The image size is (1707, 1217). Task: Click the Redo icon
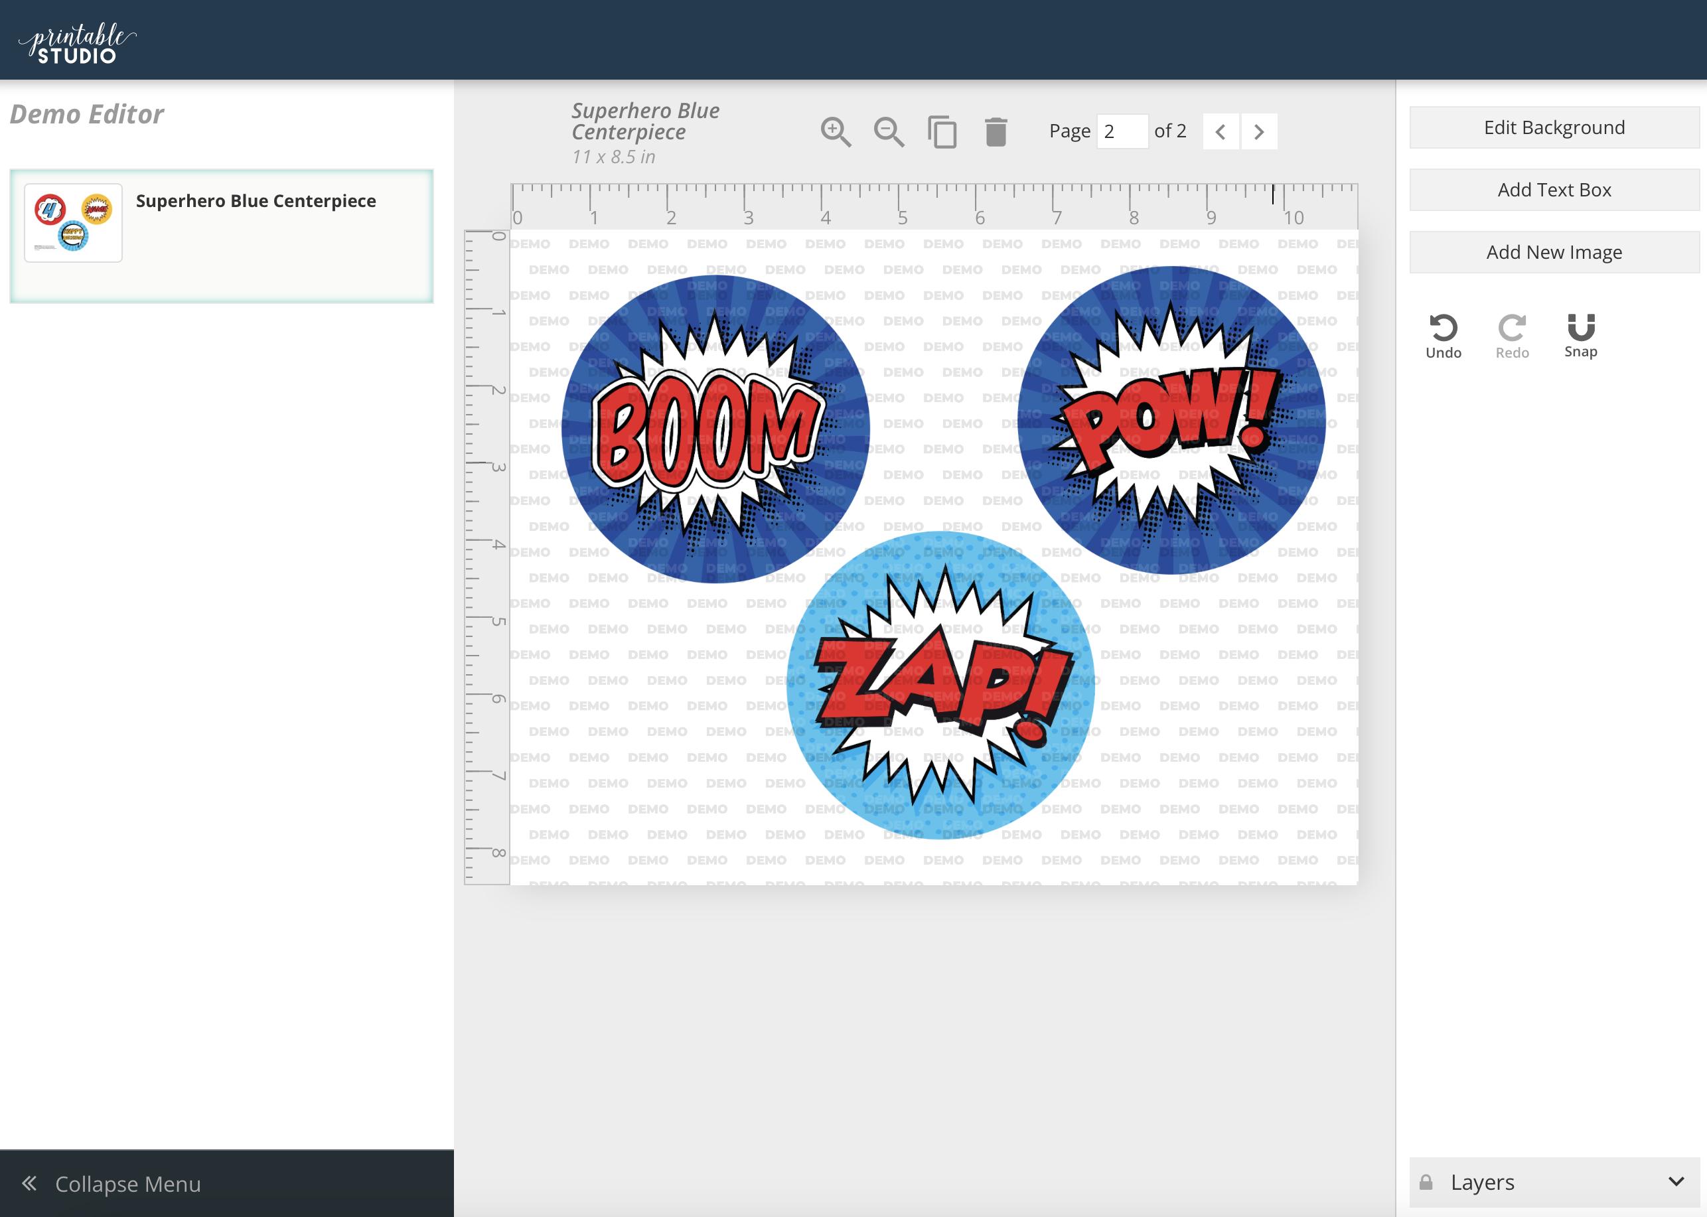1512,336
